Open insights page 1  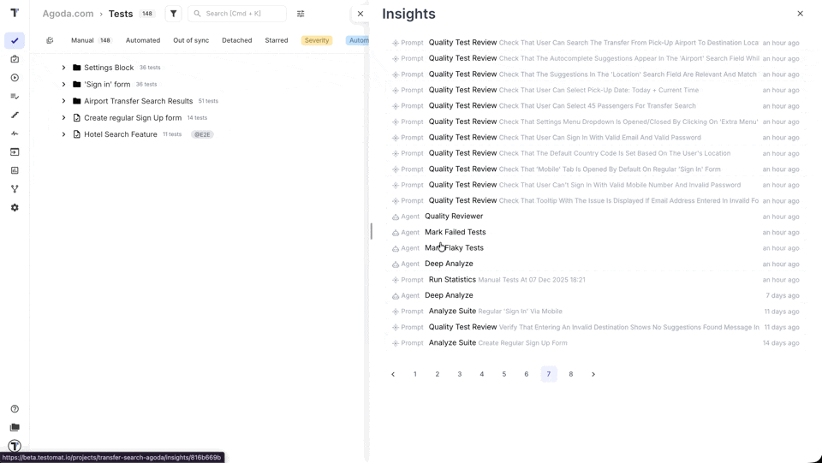pyautogui.click(x=415, y=374)
